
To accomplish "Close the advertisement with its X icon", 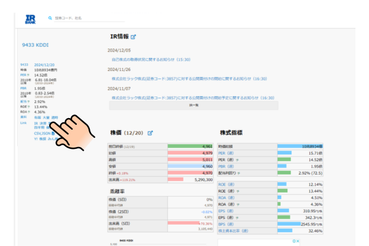I will [298, 241].
